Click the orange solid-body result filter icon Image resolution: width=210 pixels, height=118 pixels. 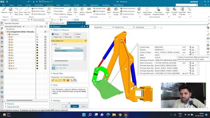pyautogui.click(x=68, y=80)
